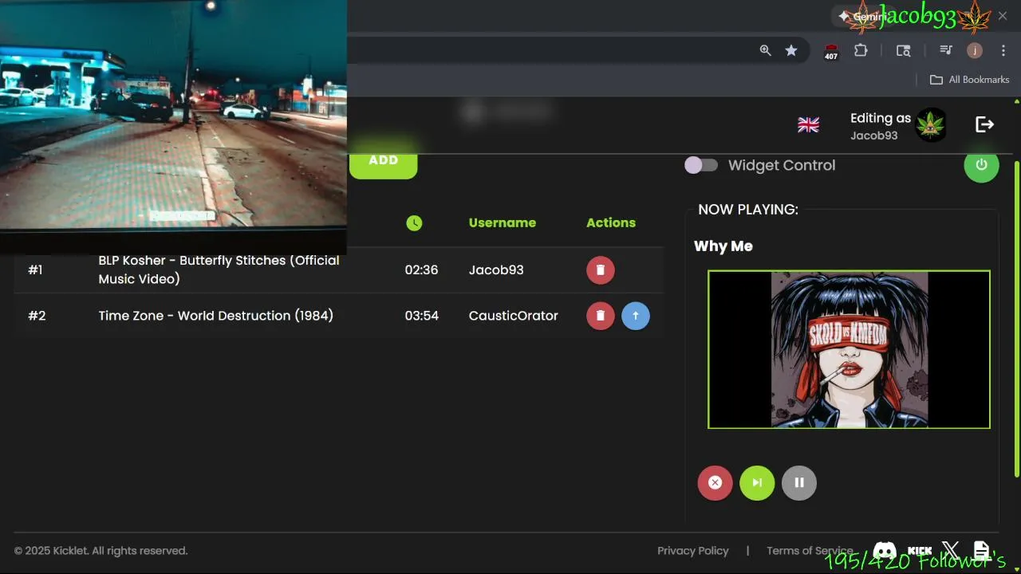Viewport: 1021px width, 574px height.
Task: Click the duration clock column header
Action: click(414, 223)
